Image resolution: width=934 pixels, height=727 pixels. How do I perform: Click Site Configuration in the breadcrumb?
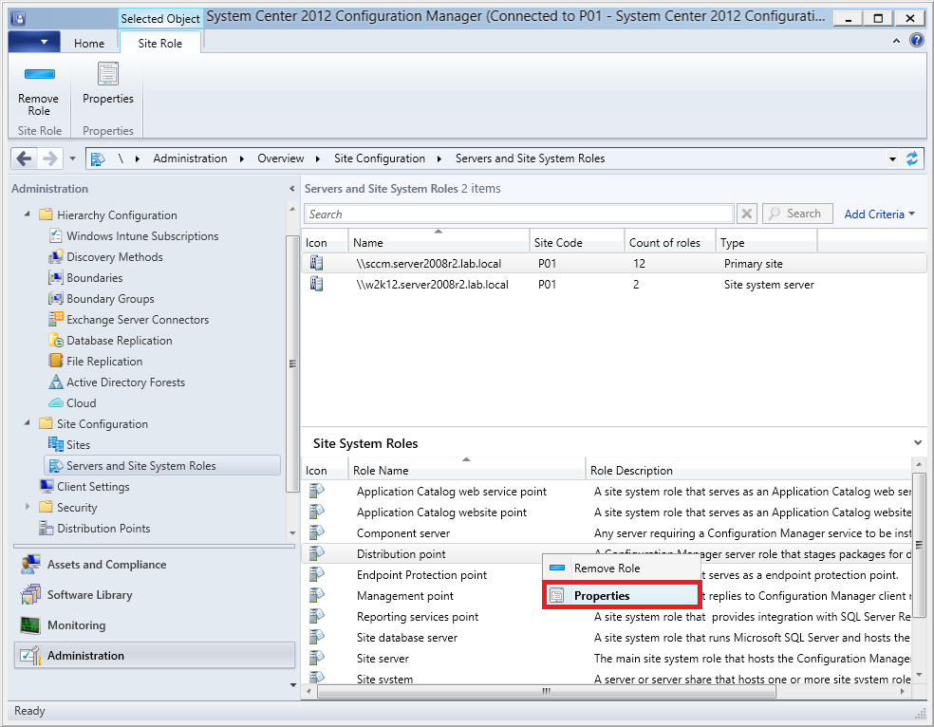pyautogui.click(x=380, y=158)
